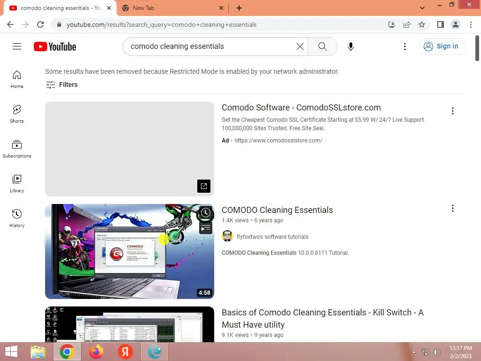Open History in sidebar
This screenshot has height=361, width=481.
click(x=17, y=218)
